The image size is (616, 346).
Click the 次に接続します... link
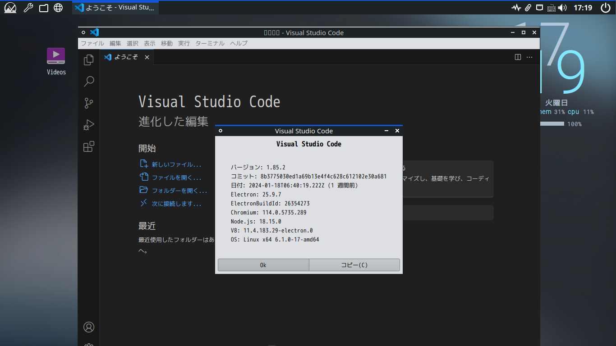(177, 204)
